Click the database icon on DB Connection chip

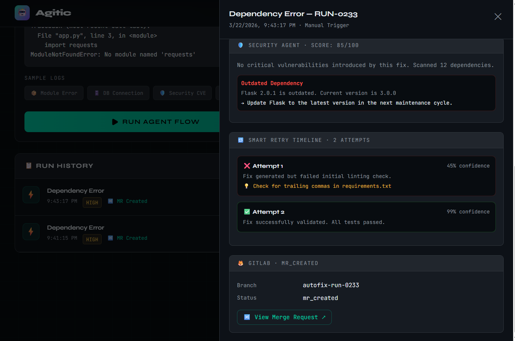pos(97,93)
